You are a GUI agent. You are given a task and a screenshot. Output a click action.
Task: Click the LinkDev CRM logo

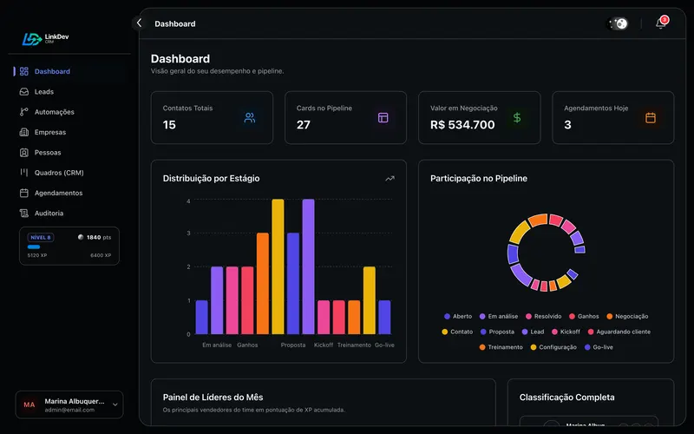(x=46, y=39)
